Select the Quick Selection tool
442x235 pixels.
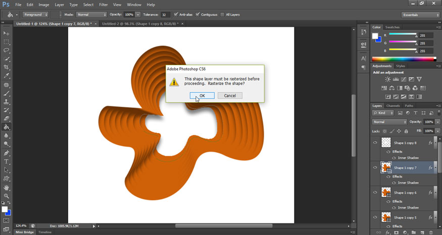point(6,59)
